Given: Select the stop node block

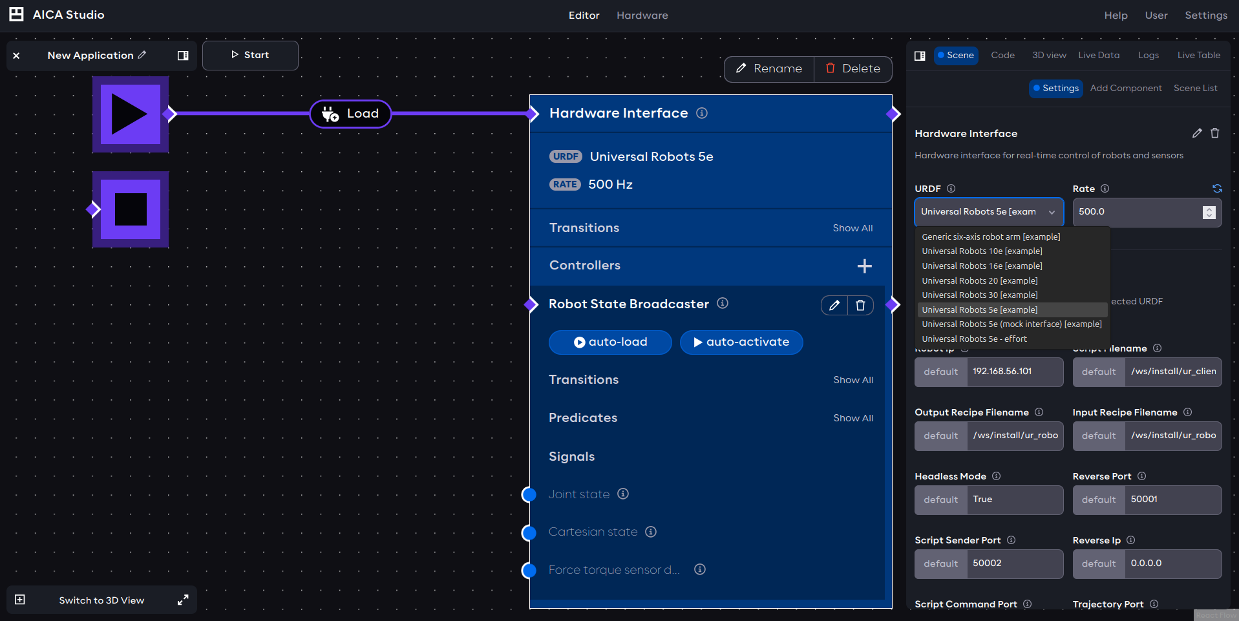Looking at the screenshot, I should click(x=131, y=209).
